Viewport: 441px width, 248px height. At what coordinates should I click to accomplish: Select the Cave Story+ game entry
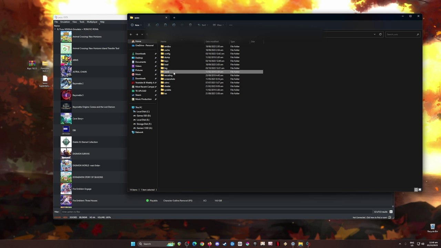(78, 119)
